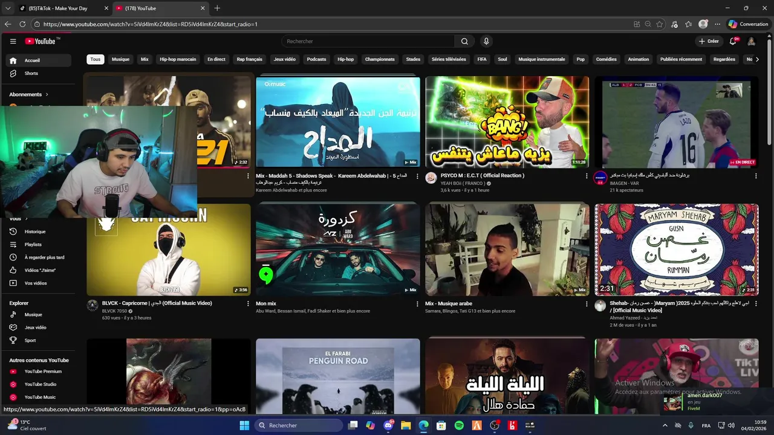Open BLVCK 7050 channel link
This screenshot has height=435, width=774.
pyautogui.click(x=115, y=311)
